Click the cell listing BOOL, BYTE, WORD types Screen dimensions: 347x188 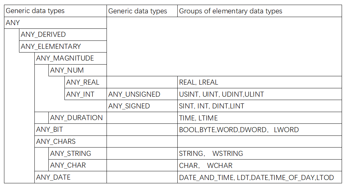click(239, 129)
